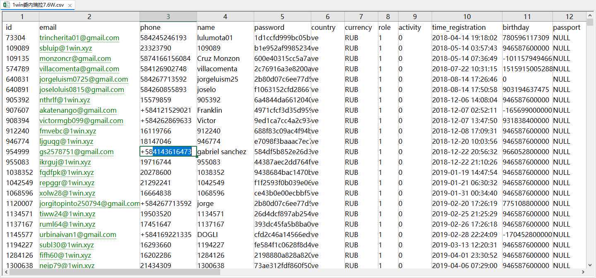
Task: Select birthday value 966052800000
Action: click(527, 152)
